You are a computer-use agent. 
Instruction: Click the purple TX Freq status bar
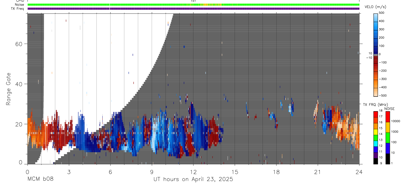(x=193, y=9)
